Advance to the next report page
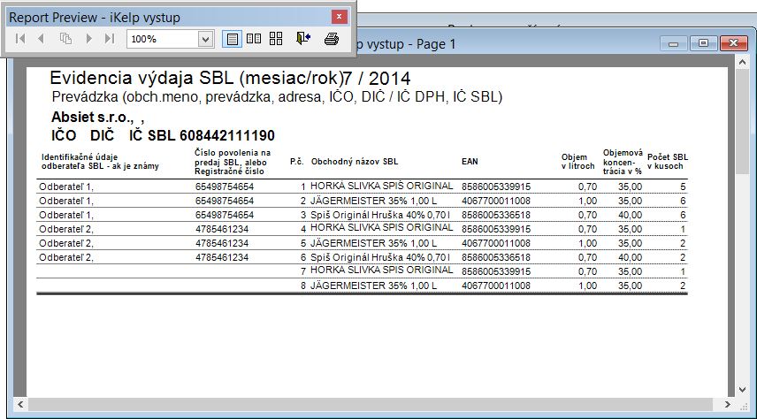757x419 pixels. point(88,39)
